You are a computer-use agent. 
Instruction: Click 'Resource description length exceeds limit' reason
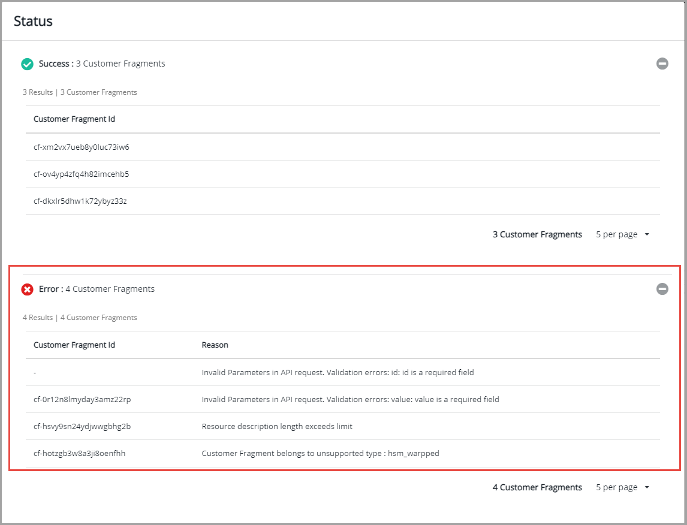(277, 426)
